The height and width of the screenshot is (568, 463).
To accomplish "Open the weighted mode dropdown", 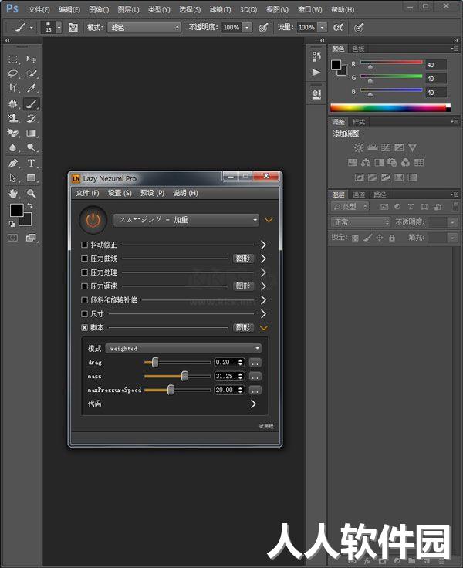I will (x=184, y=349).
